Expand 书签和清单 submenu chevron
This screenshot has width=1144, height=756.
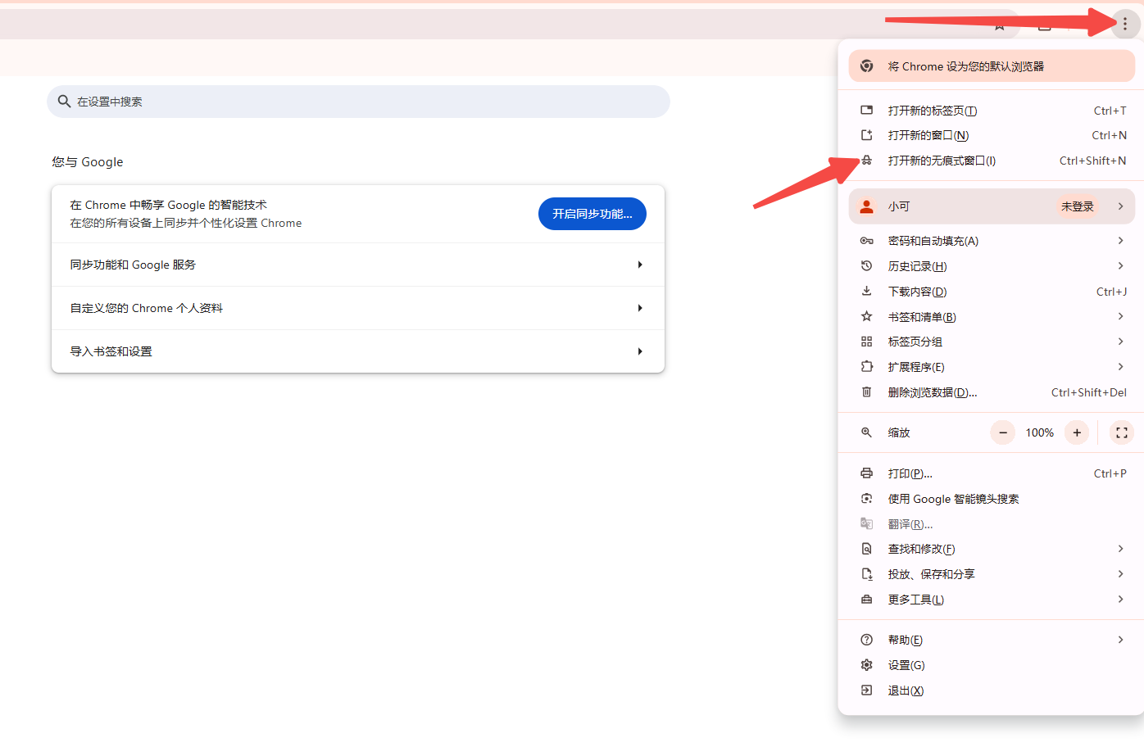click(1120, 317)
